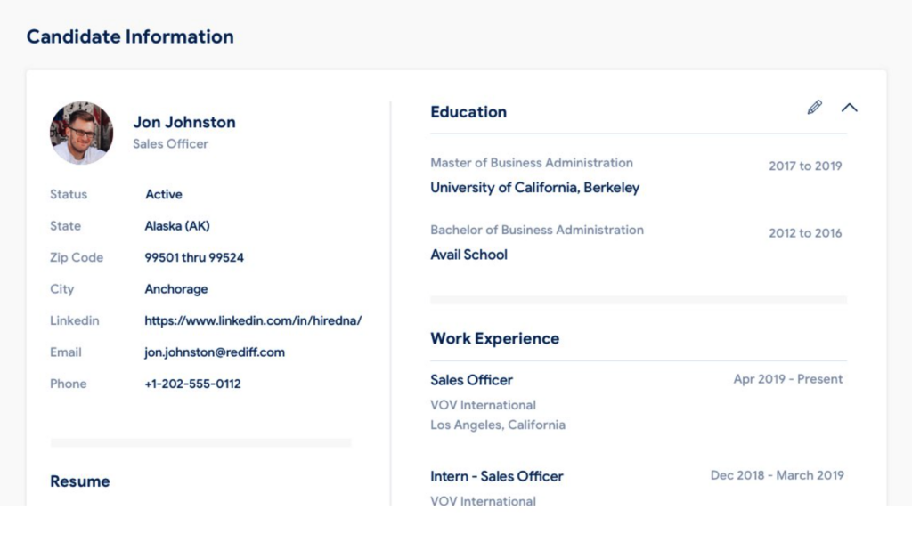The width and height of the screenshot is (912, 534).
Task: Collapse the Education section
Action: tap(849, 108)
